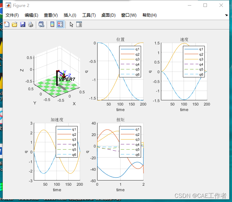Click q1 entry in 位置 legend
This screenshot has width=232, height=202.
click(130, 49)
